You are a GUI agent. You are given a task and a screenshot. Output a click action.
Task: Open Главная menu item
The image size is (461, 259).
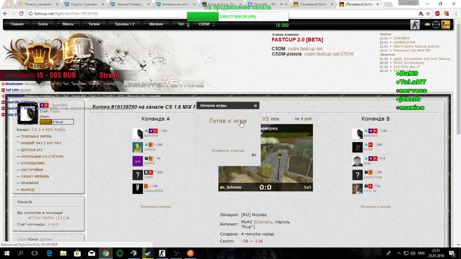(x=17, y=24)
